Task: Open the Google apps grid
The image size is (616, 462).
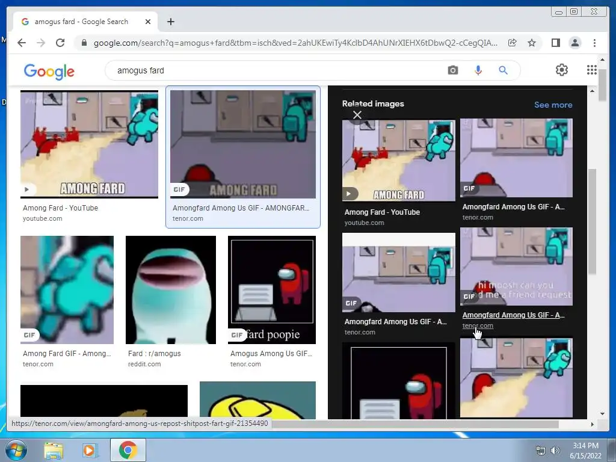Action: (592, 70)
